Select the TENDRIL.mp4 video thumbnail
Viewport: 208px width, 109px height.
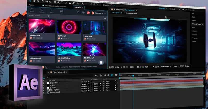94,49
